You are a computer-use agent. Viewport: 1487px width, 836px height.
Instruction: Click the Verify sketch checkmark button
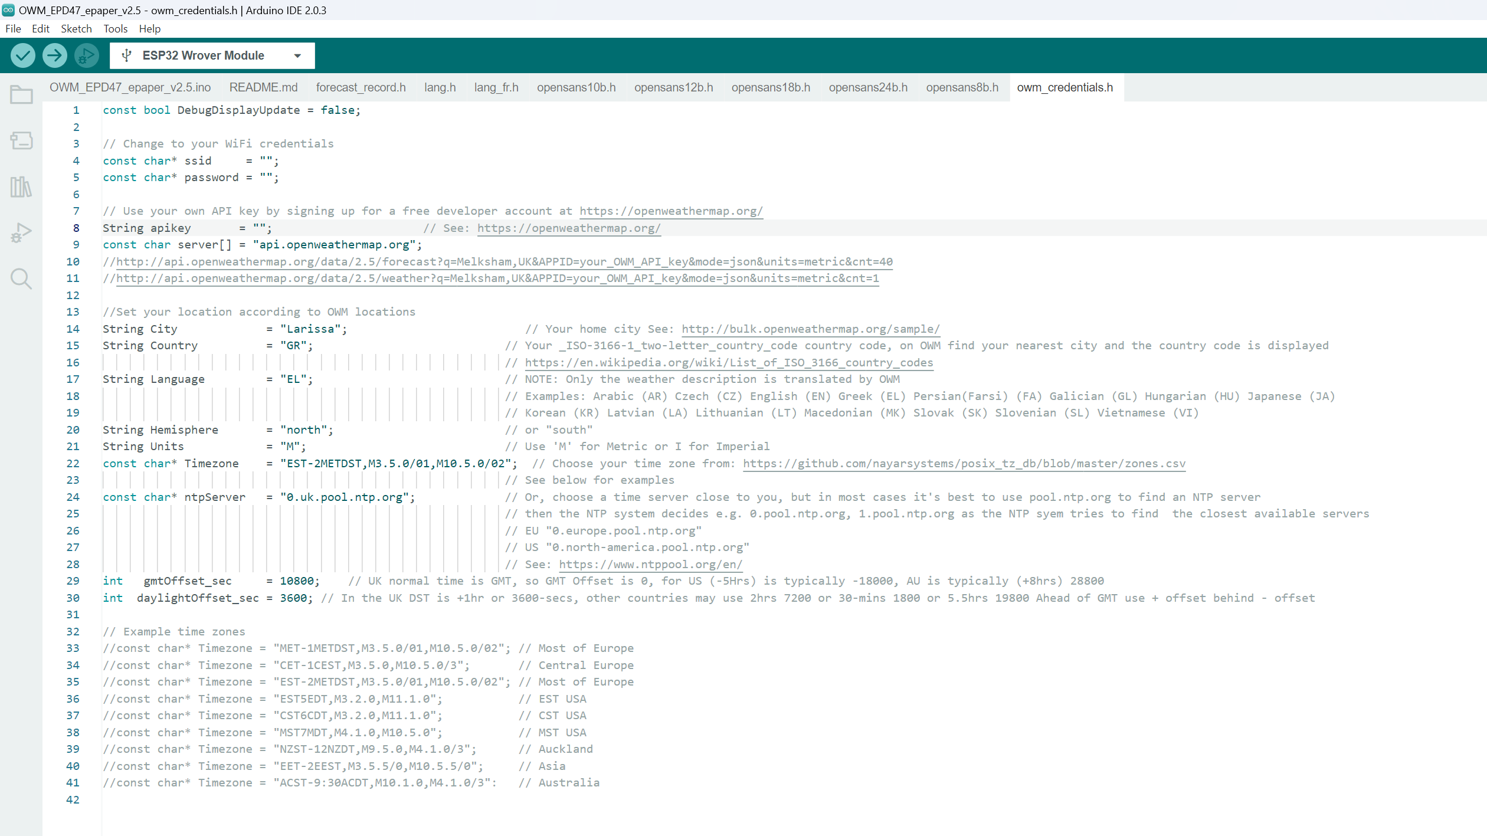(23, 55)
